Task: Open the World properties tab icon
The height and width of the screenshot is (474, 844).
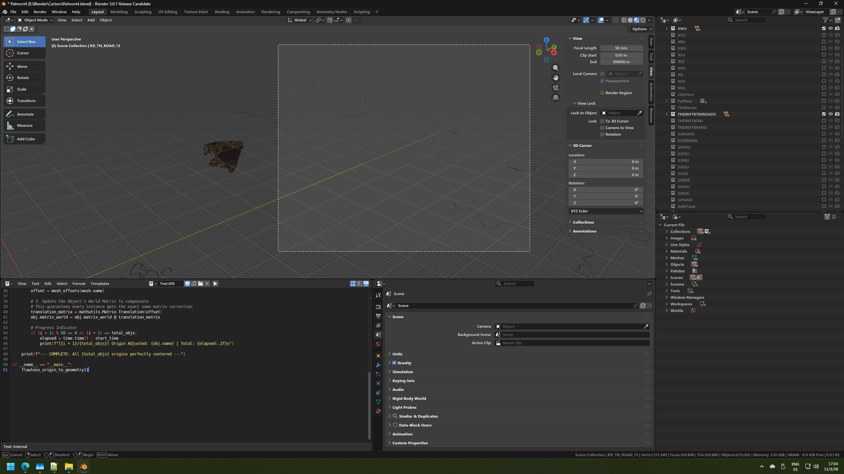Action: (x=378, y=344)
